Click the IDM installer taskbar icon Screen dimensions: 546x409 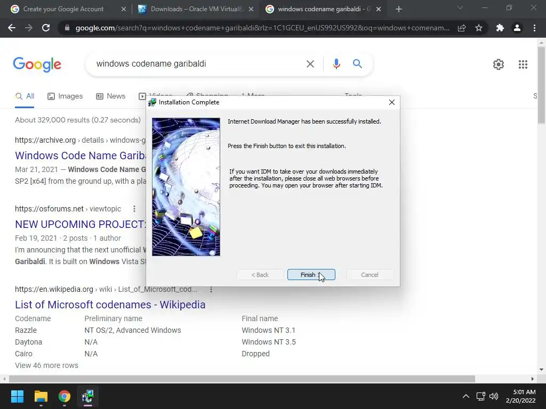88,396
